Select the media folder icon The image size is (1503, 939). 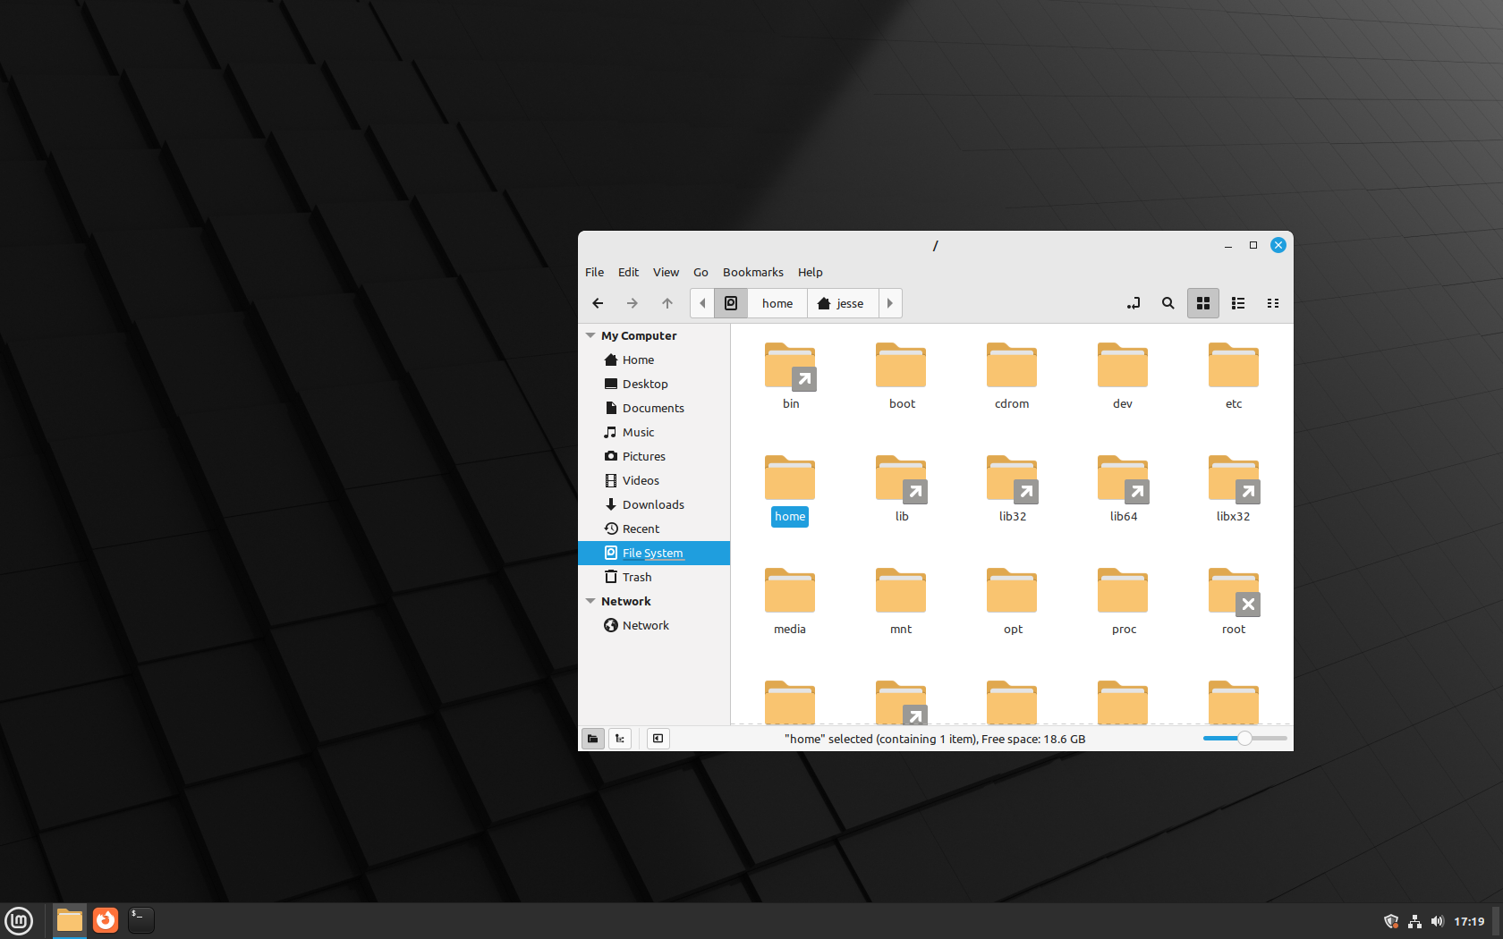coord(790,590)
